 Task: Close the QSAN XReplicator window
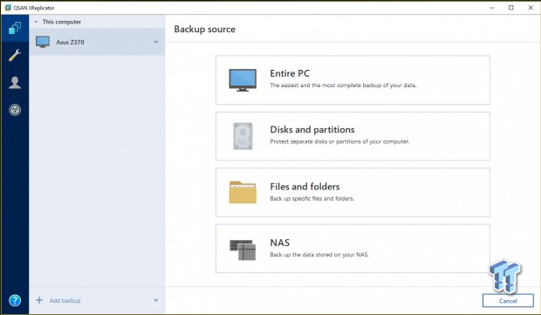531,8
